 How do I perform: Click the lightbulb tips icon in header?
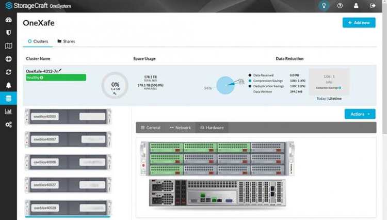324,6
